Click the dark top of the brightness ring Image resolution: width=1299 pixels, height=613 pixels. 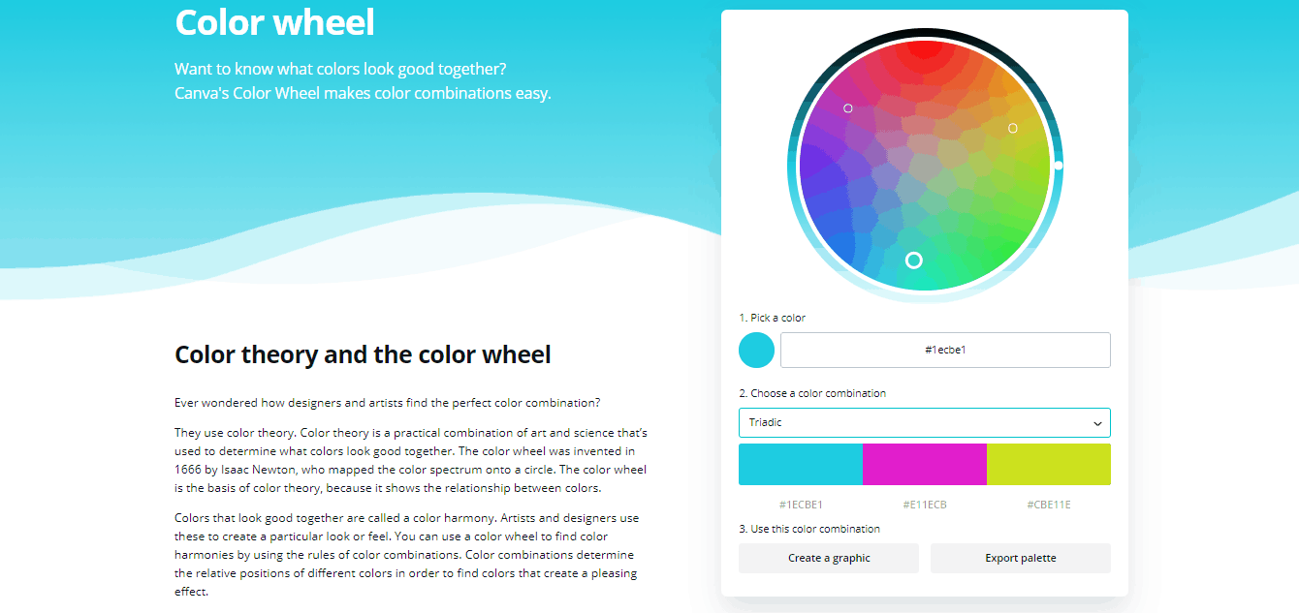point(926,34)
